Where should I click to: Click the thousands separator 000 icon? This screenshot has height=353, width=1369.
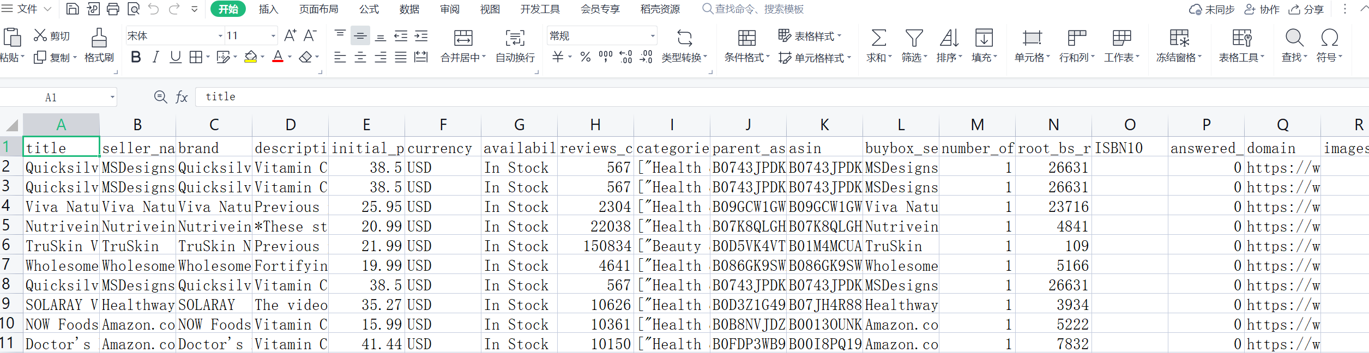[x=605, y=57]
